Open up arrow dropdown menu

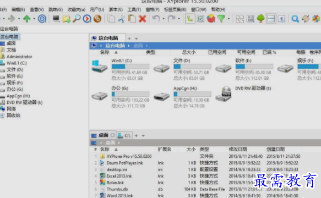coord(34,19)
